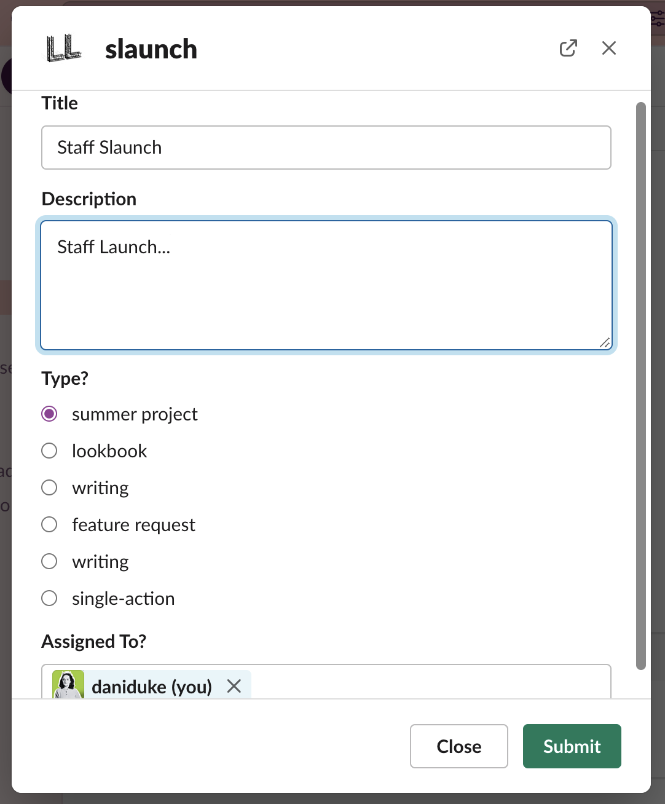Select the summer project radio option

49,414
